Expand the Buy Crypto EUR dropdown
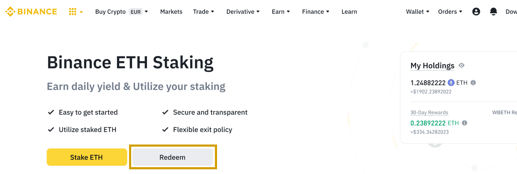 (x=121, y=12)
